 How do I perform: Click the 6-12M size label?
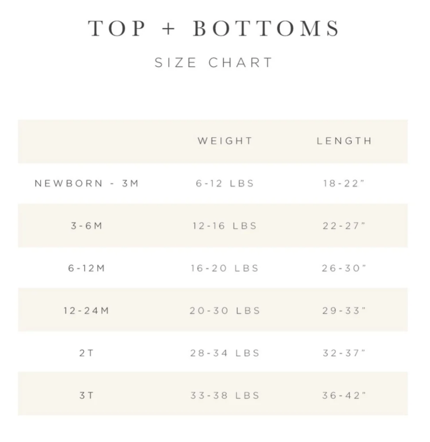pos(87,268)
